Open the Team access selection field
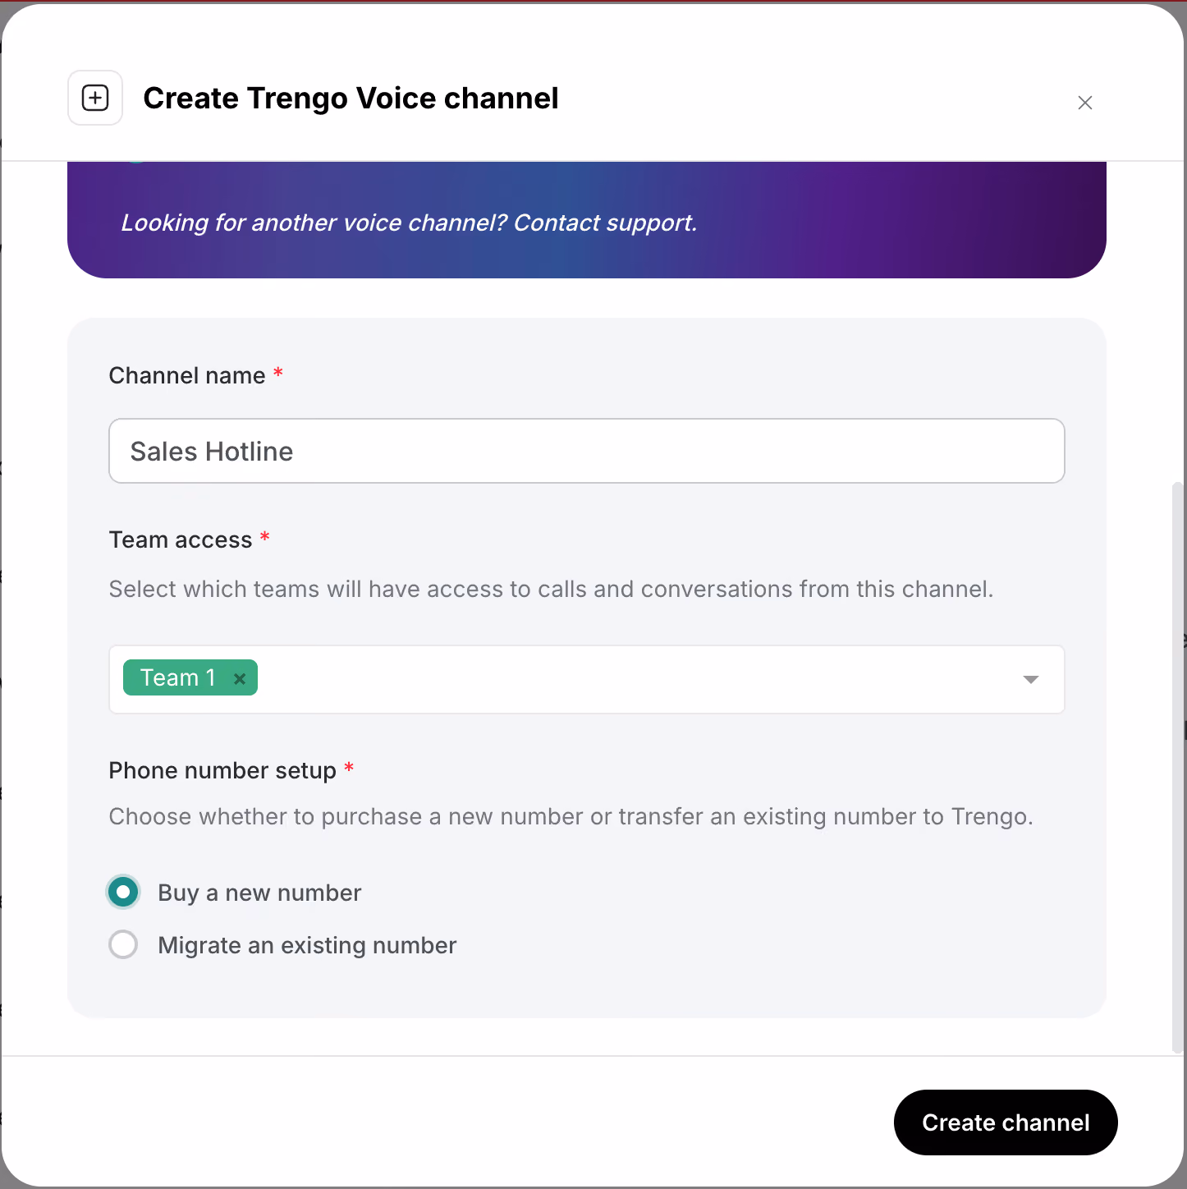The width and height of the screenshot is (1187, 1189). click(586, 679)
